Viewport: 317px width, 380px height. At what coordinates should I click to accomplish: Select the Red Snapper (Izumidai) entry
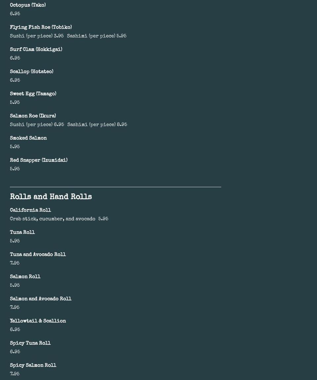pyautogui.click(x=39, y=160)
